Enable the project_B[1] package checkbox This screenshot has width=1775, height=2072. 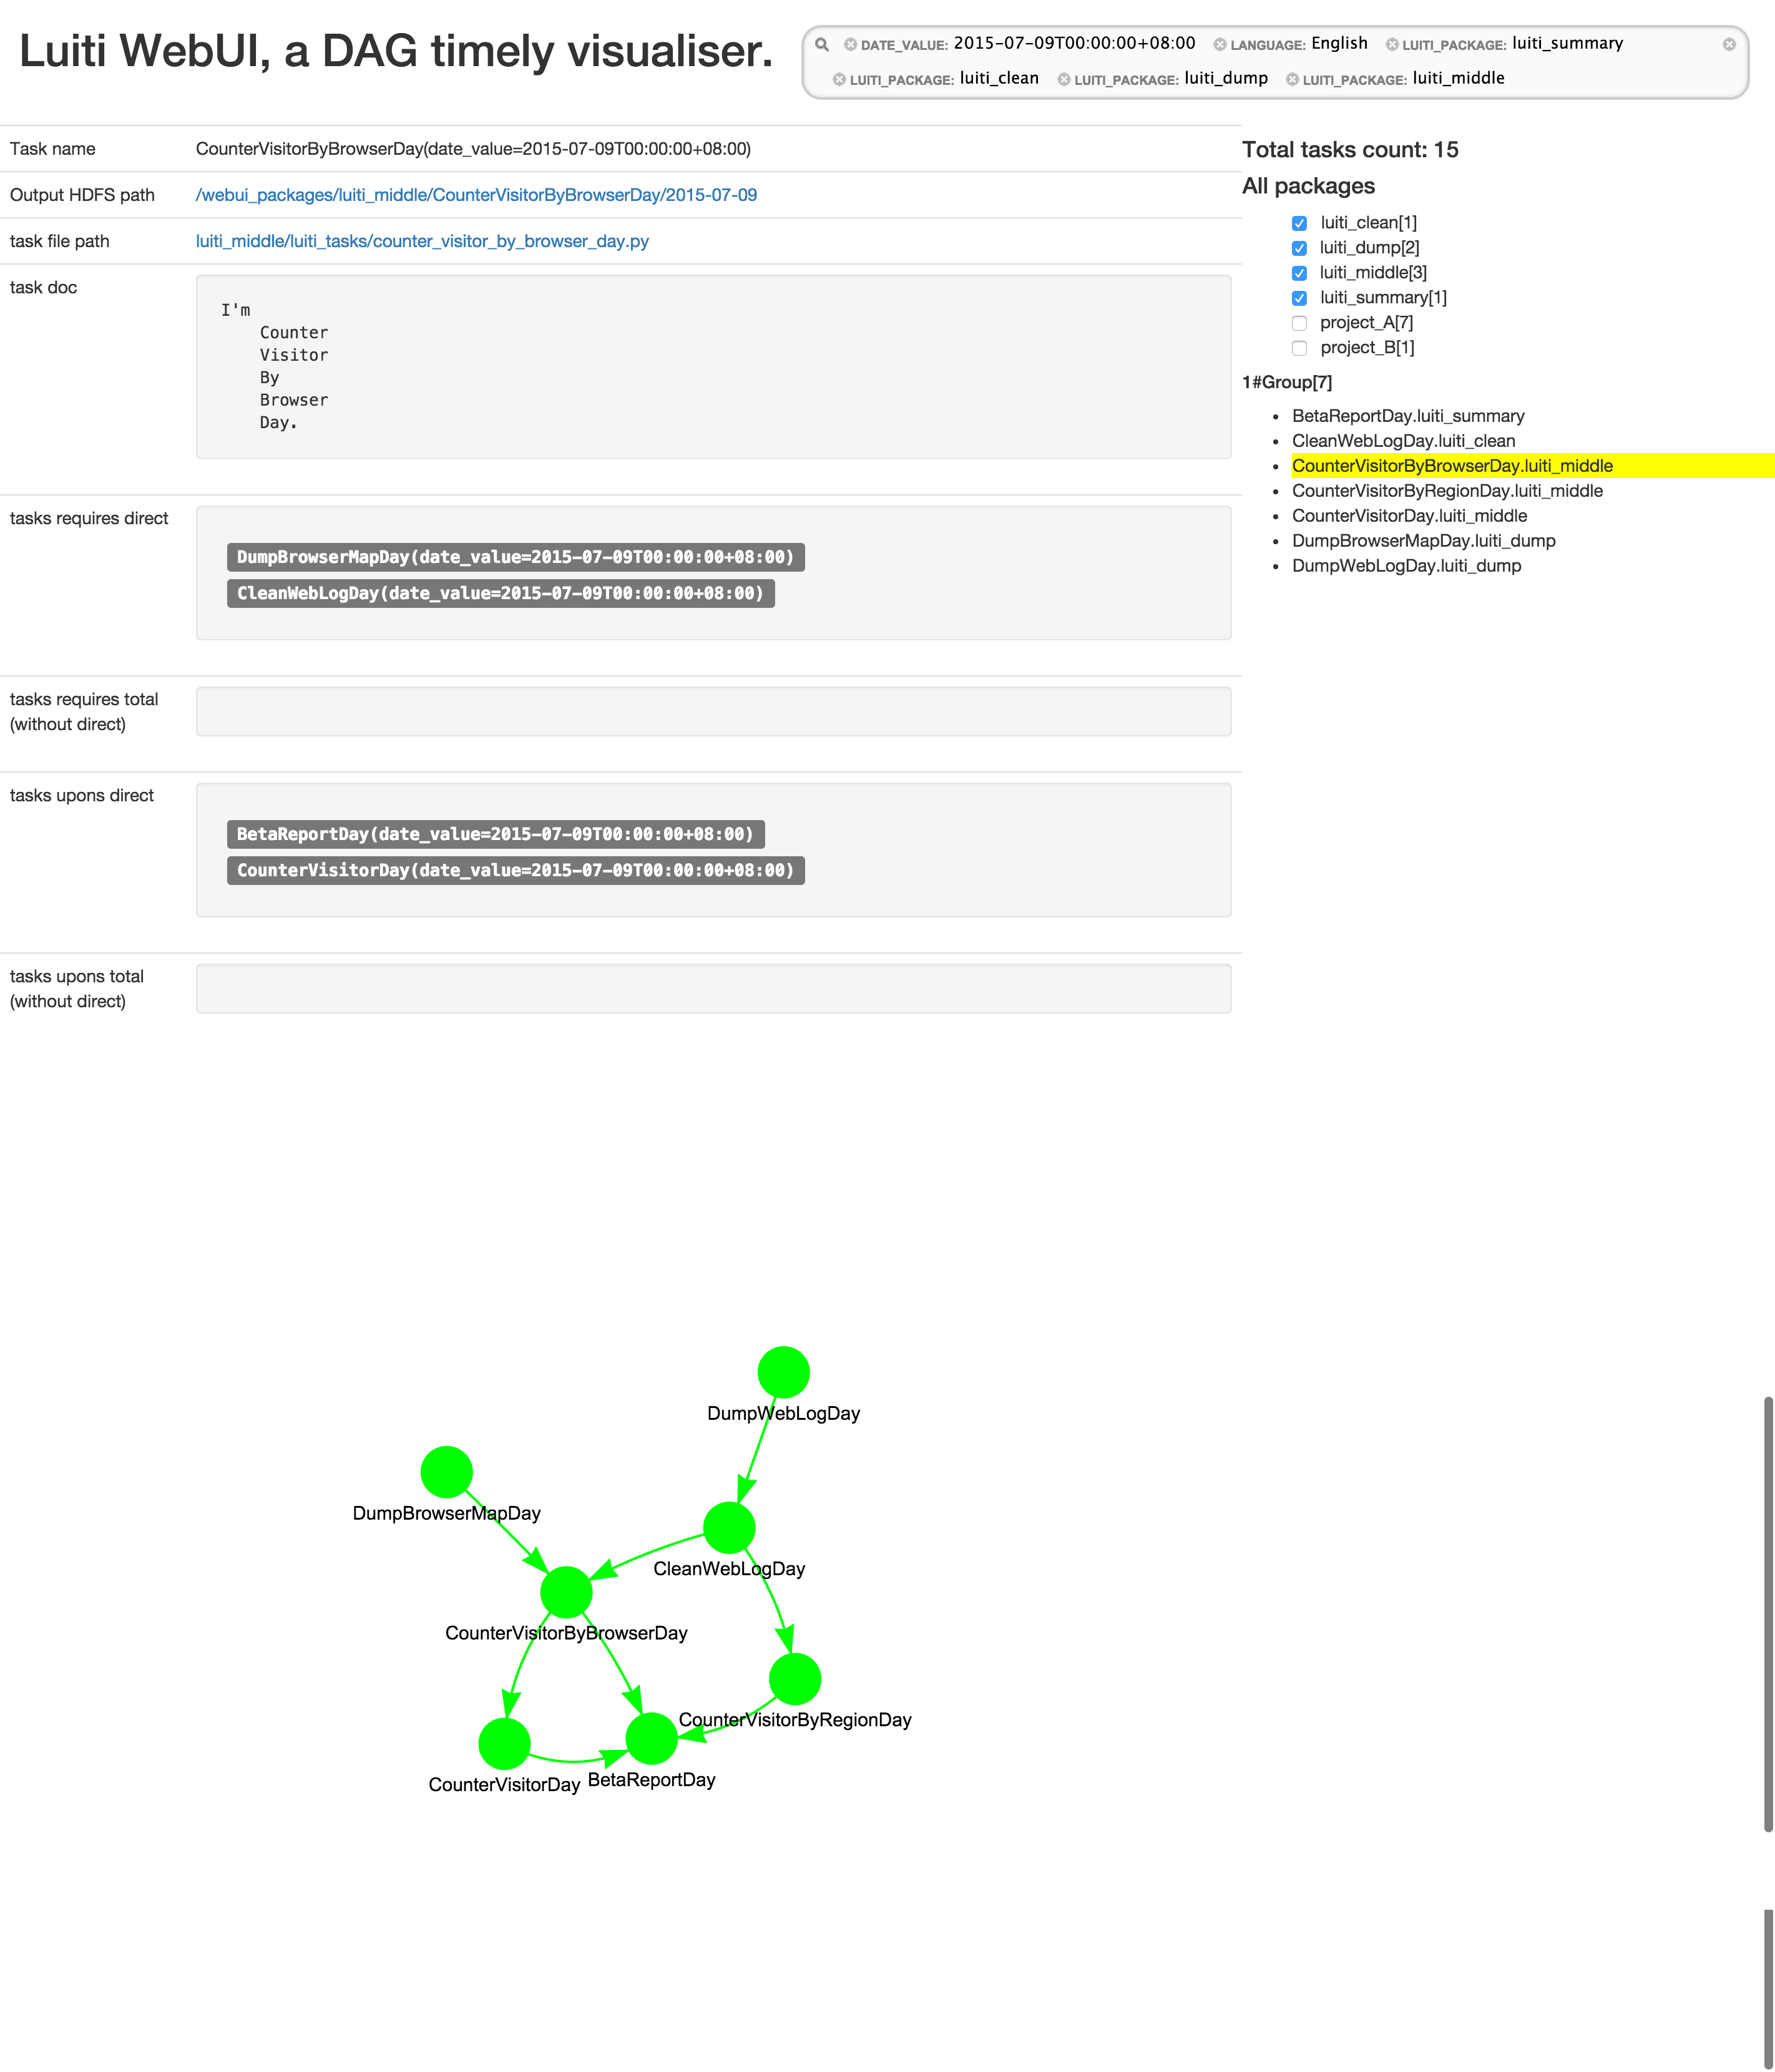click(1299, 348)
